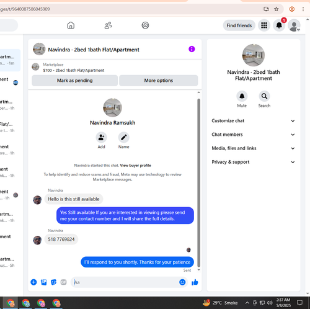This screenshot has height=309, width=310.
Task: Open the Menu grid icon
Action: click(x=264, y=25)
